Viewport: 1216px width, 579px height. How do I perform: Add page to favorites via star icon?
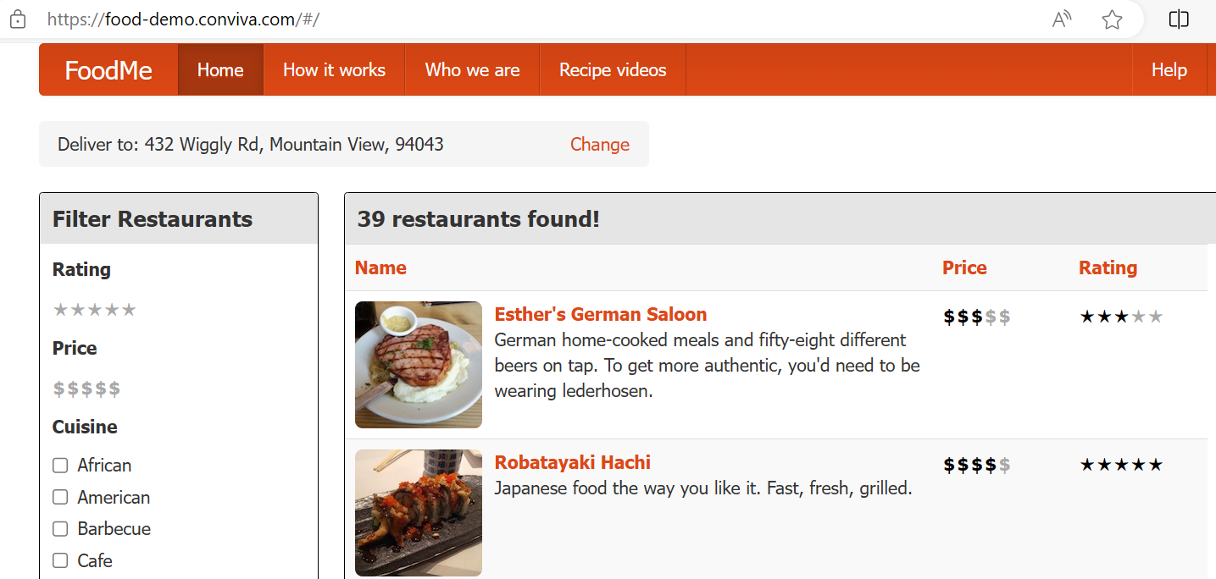coord(1112,19)
